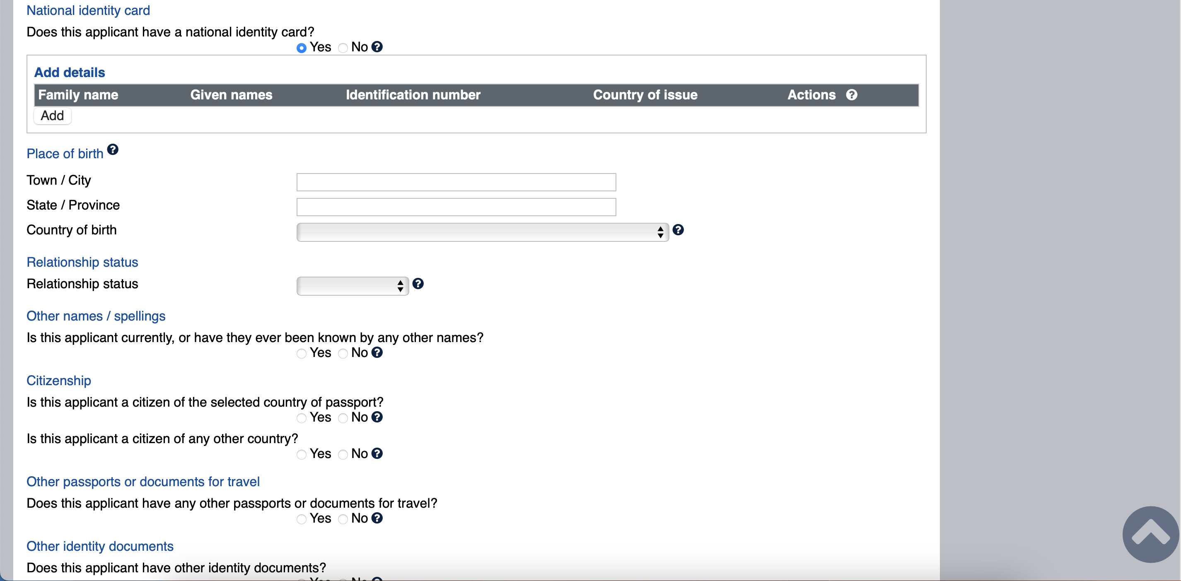Click help icon for citizen of other country
1181x581 pixels.
(x=377, y=453)
